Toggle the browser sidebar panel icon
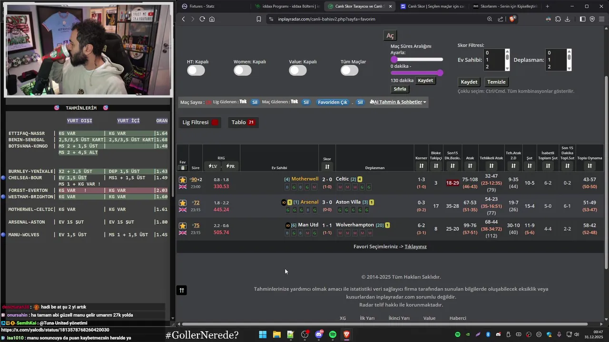Screen dimensions: 609x342 (x=583, y=19)
